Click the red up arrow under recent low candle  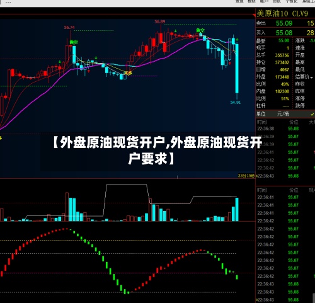click(x=229, y=63)
